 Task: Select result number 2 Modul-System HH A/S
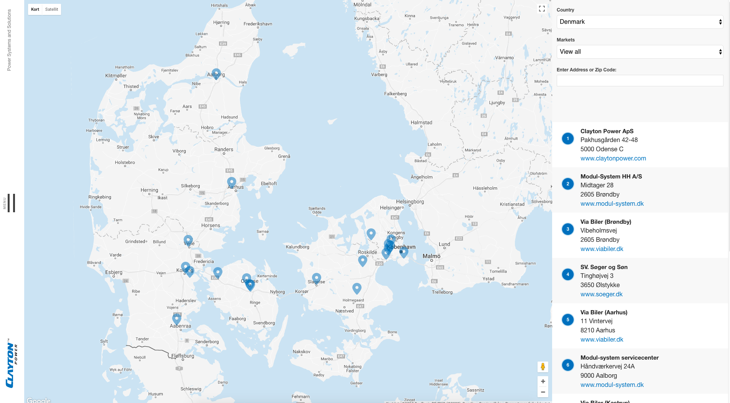point(568,184)
